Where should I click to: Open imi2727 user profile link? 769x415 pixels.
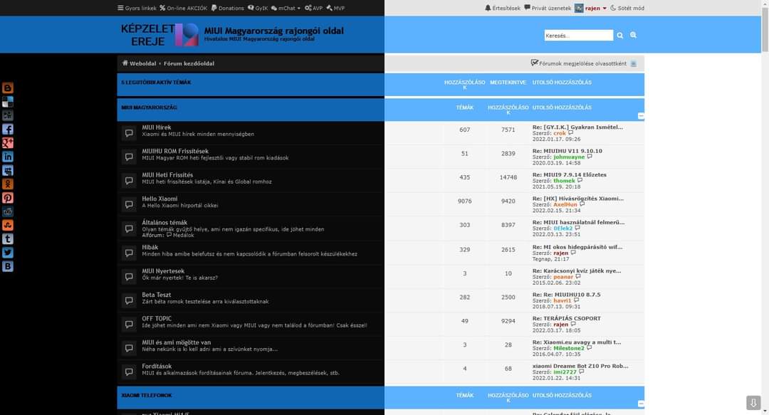point(565,372)
